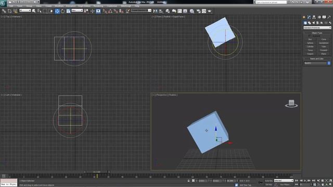
Task: Toggle the 3D Snaps button
Action: click(105, 11)
